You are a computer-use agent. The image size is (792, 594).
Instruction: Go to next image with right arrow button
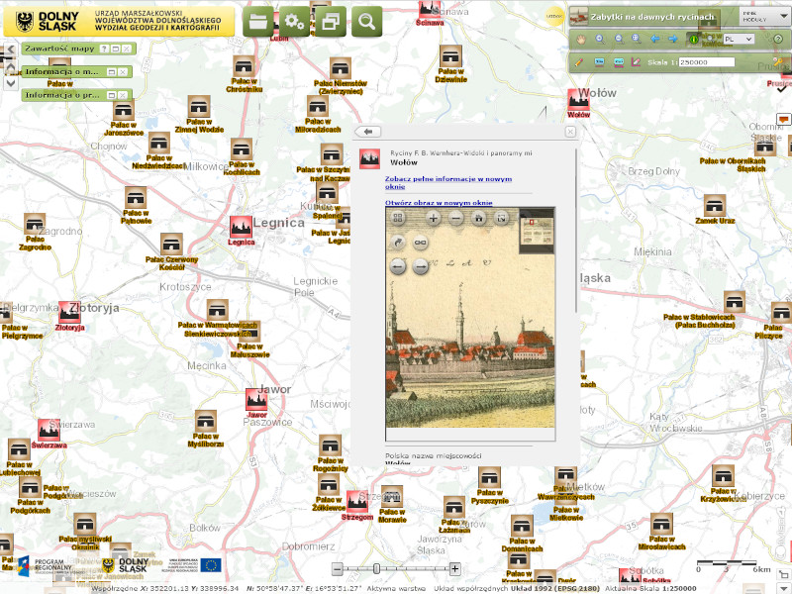[420, 266]
